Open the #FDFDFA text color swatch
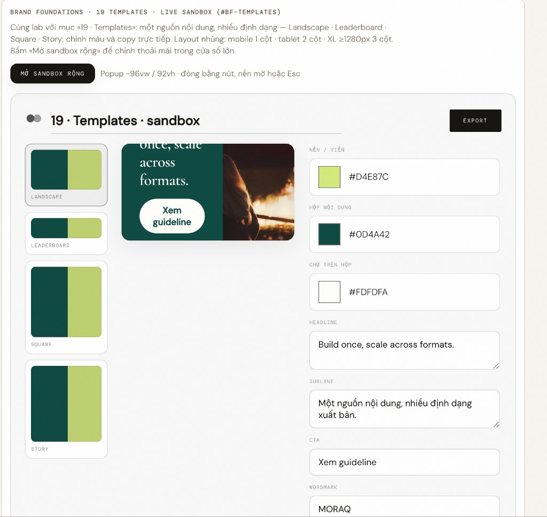This screenshot has height=517, width=547. point(329,292)
